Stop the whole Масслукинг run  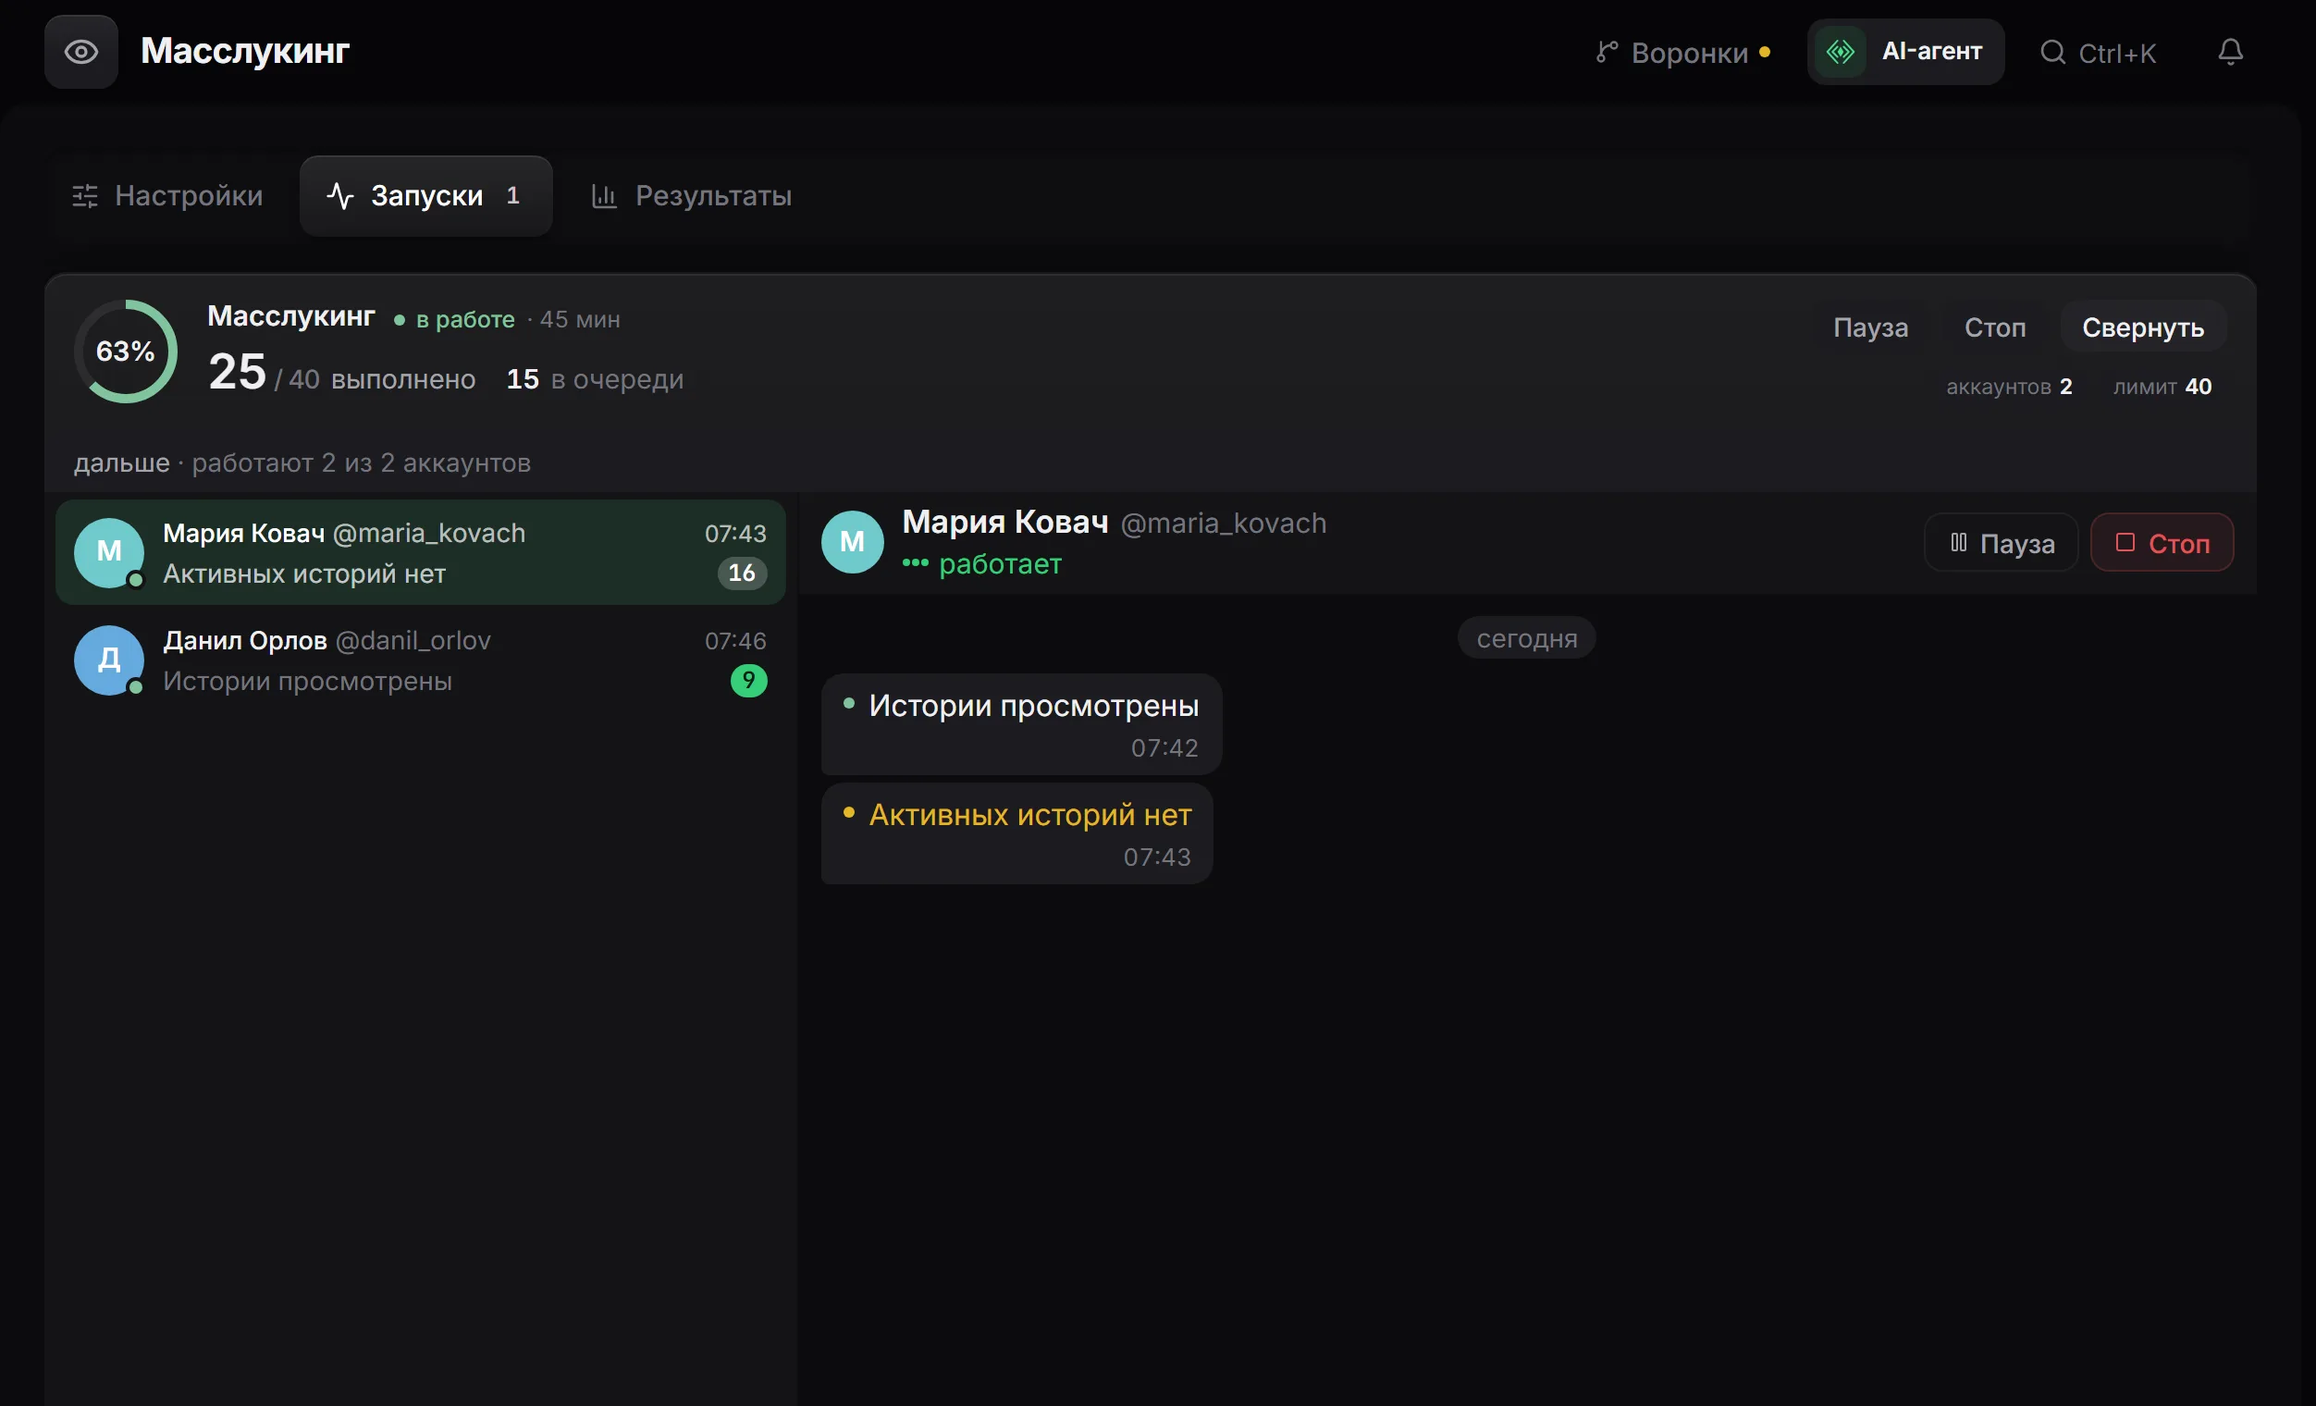[1994, 327]
